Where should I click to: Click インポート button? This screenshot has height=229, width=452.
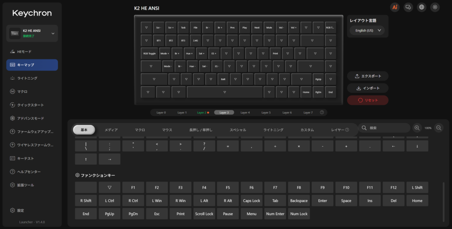point(368,88)
